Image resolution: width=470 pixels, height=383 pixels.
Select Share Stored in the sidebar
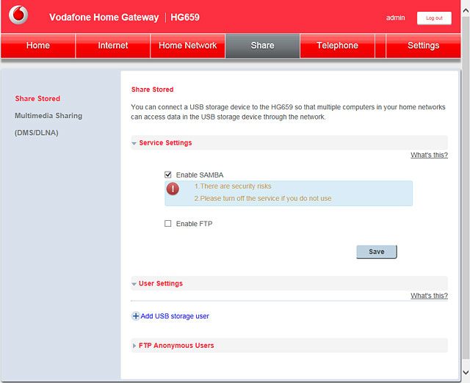tap(37, 98)
